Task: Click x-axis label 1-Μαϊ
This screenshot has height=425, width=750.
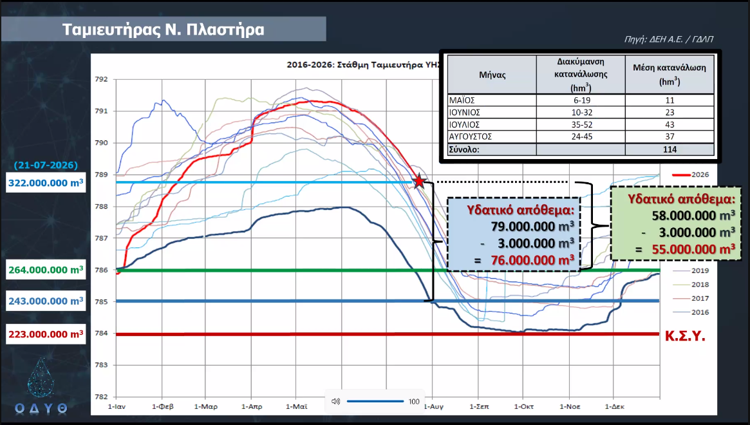Action: click(297, 406)
